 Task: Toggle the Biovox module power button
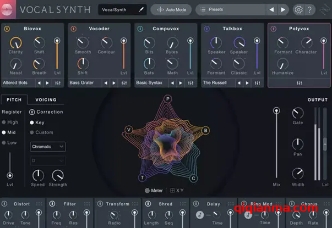tap(7, 28)
